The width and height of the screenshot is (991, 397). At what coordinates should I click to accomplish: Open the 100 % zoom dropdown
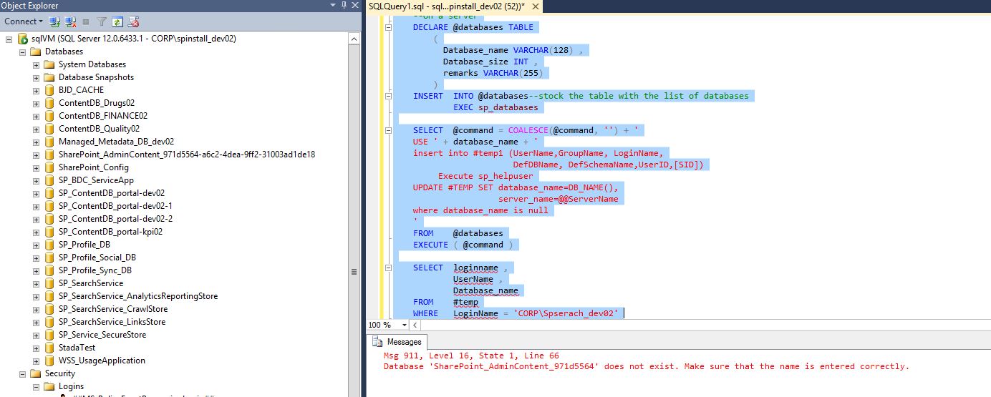pos(405,325)
